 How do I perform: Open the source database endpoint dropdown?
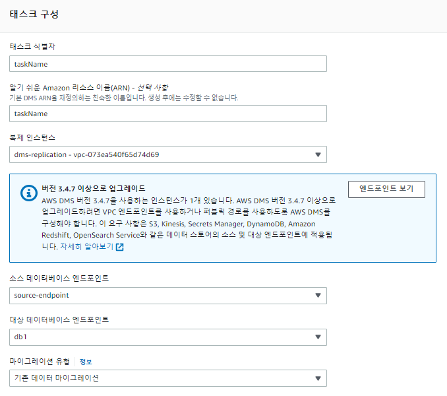[x=168, y=295]
